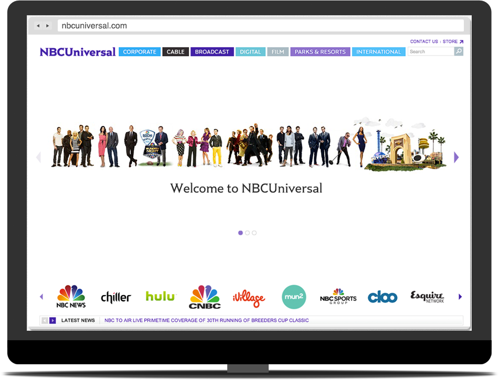This screenshot has width=499, height=380.
Task: Open the Cable menu tab
Action: click(x=176, y=52)
